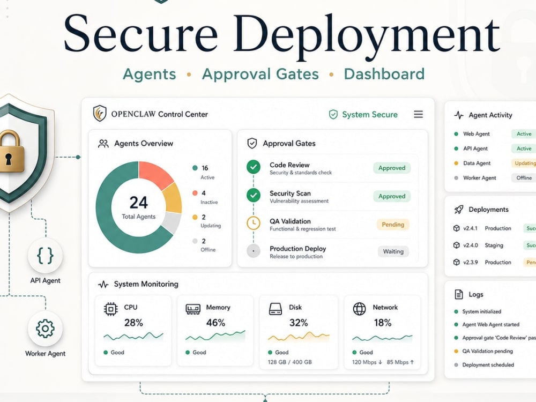The image size is (536, 402).
Task: Click the Network usage sparkline chart
Action: pyautogui.click(x=383, y=338)
